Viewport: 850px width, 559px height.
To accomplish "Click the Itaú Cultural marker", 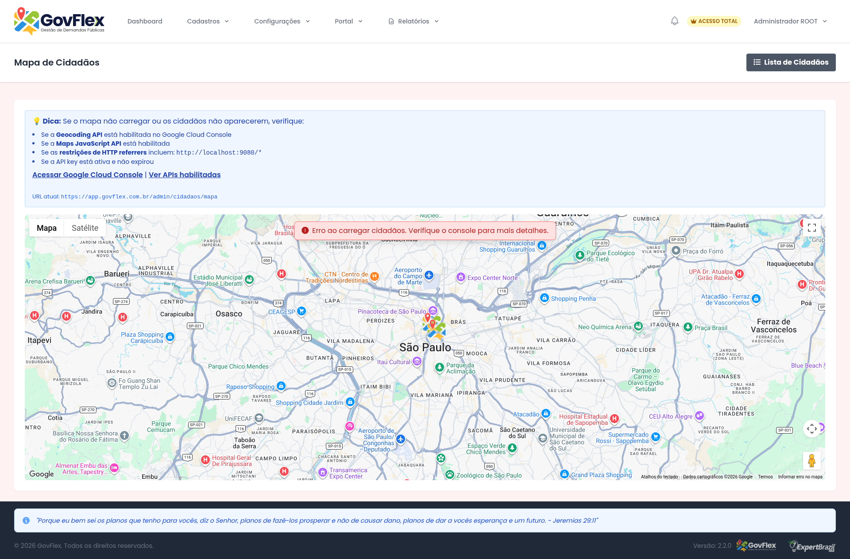I will click(417, 361).
